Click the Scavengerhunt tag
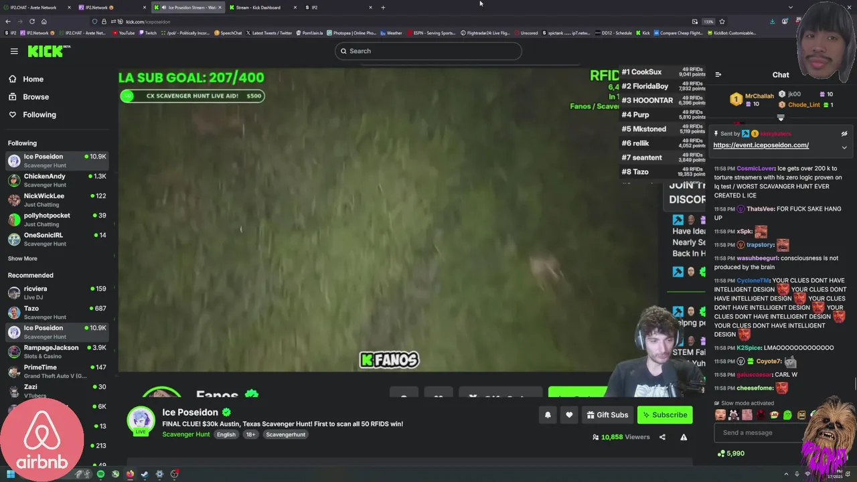 (x=285, y=434)
